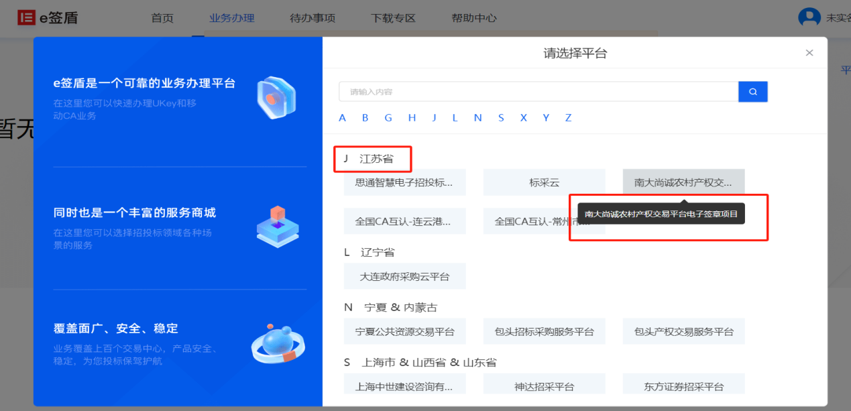Click the heading 覆盖面广、安全、稳定
The width and height of the screenshot is (851, 411).
click(x=116, y=329)
